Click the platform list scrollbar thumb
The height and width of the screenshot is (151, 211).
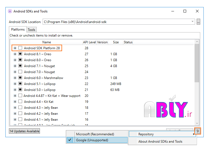[197, 63]
